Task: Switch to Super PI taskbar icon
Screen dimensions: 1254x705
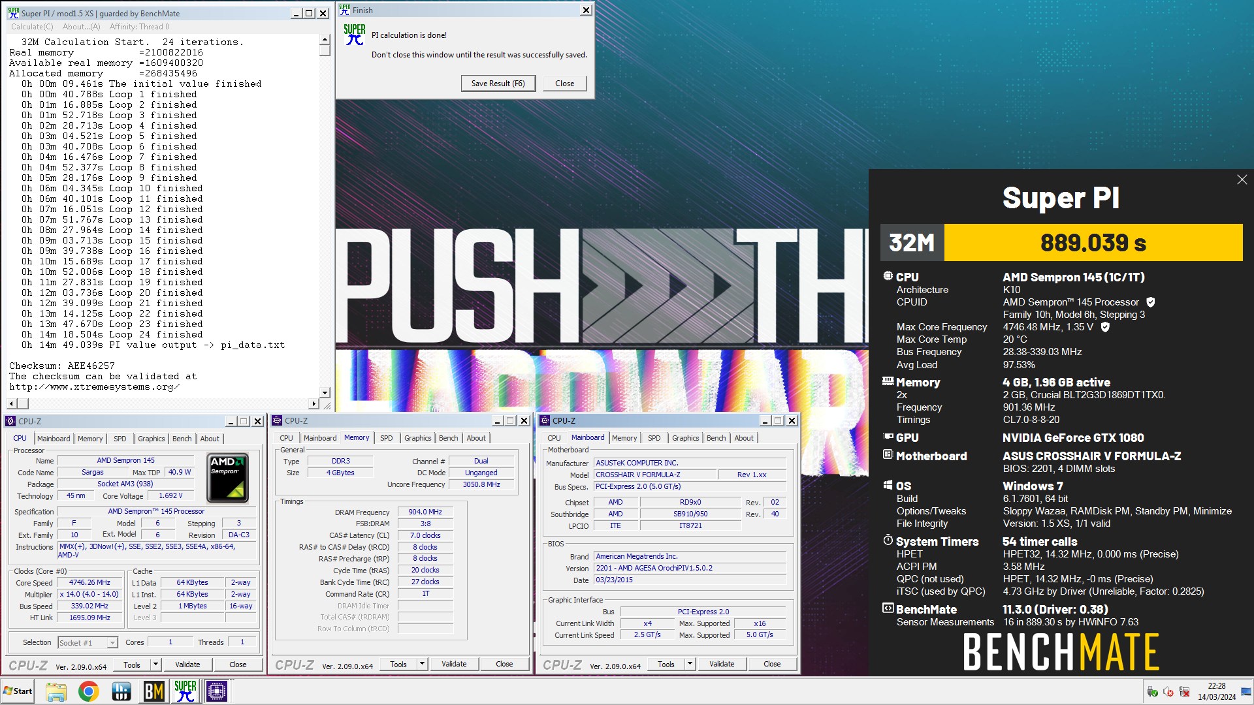Action: pos(185,691)
